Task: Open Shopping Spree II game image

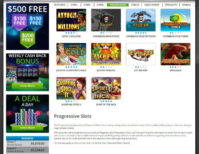Action: point(71,88)
